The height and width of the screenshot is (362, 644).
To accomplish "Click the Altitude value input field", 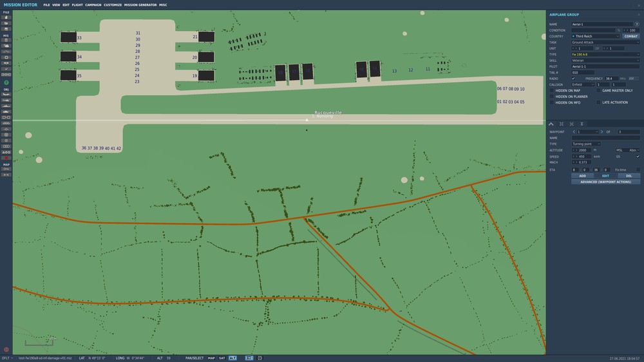I will click(x=582, y=150).
